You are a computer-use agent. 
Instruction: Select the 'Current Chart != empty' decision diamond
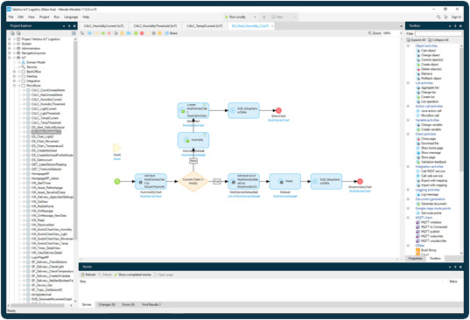click(x=193, y=181)
